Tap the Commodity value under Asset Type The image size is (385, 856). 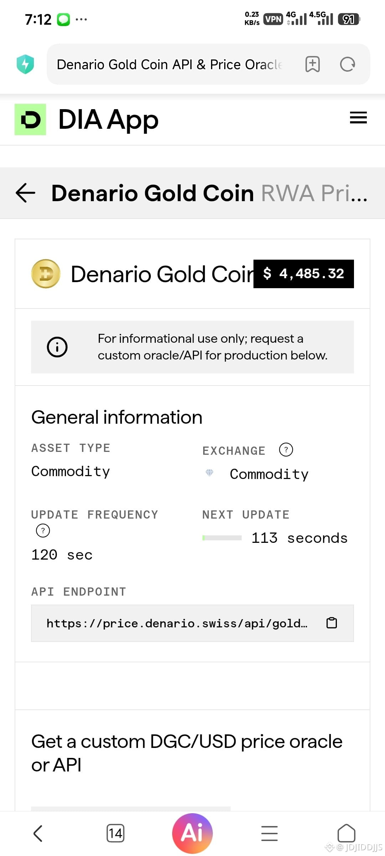[71, 472]
